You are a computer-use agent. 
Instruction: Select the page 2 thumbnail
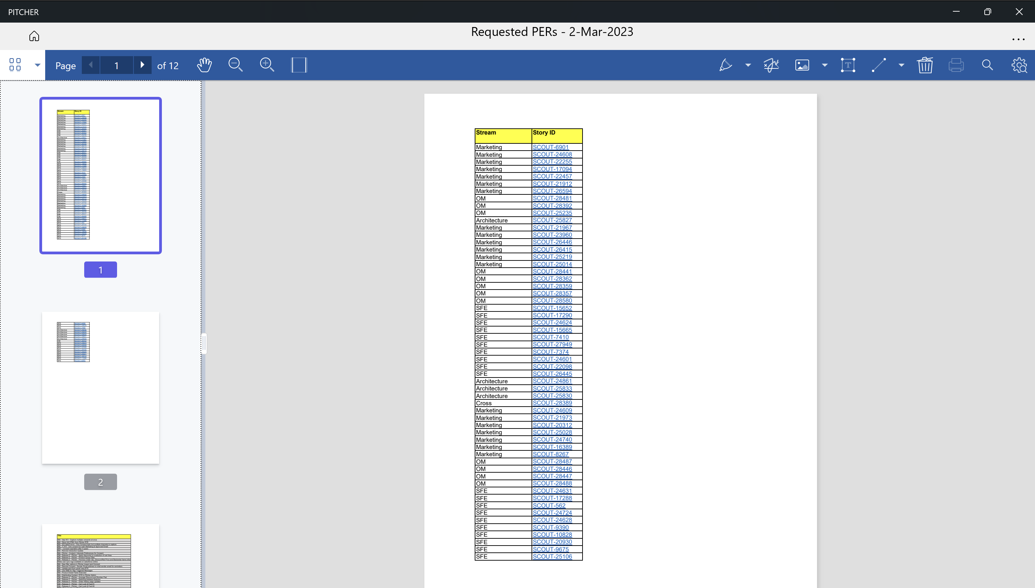tap(101, 387)
